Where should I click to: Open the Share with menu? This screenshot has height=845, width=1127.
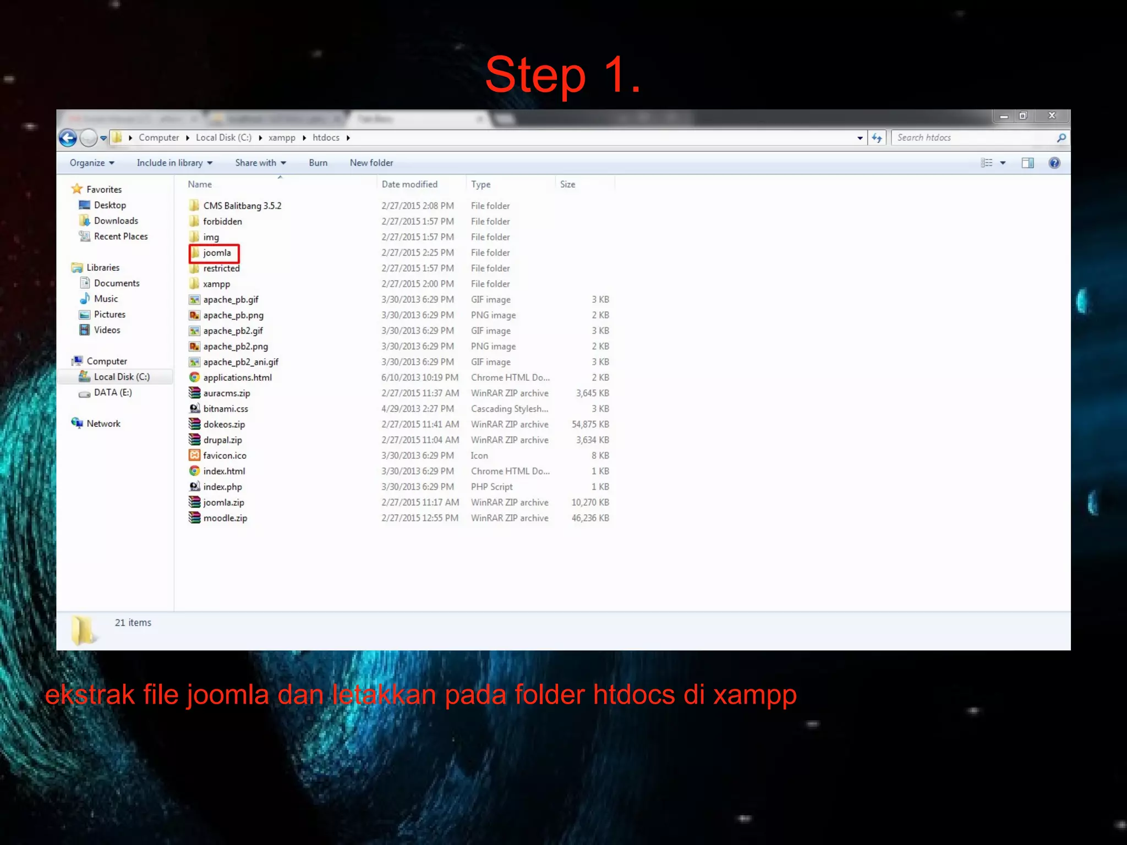pos(261,163)
